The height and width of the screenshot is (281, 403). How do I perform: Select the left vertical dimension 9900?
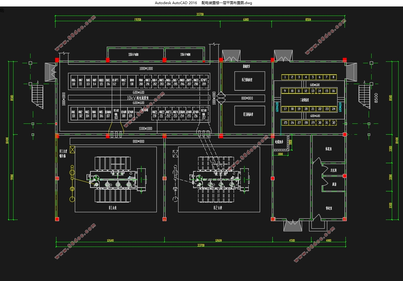point(12,177)
